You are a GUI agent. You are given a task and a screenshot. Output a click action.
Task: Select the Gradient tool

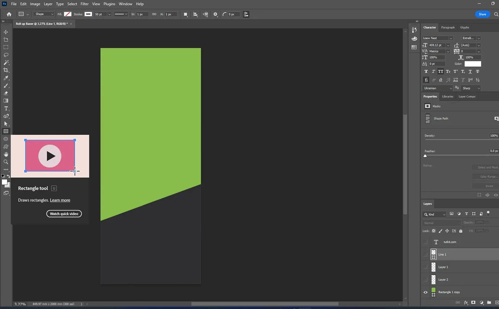6,101
